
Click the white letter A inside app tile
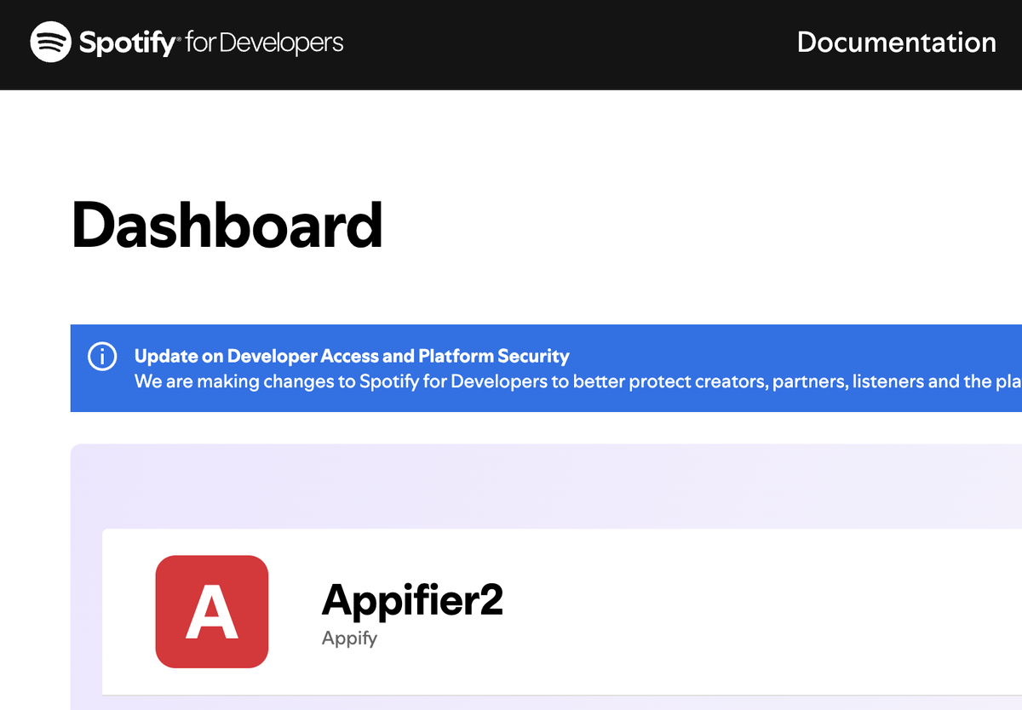click(x=211, y=613)
